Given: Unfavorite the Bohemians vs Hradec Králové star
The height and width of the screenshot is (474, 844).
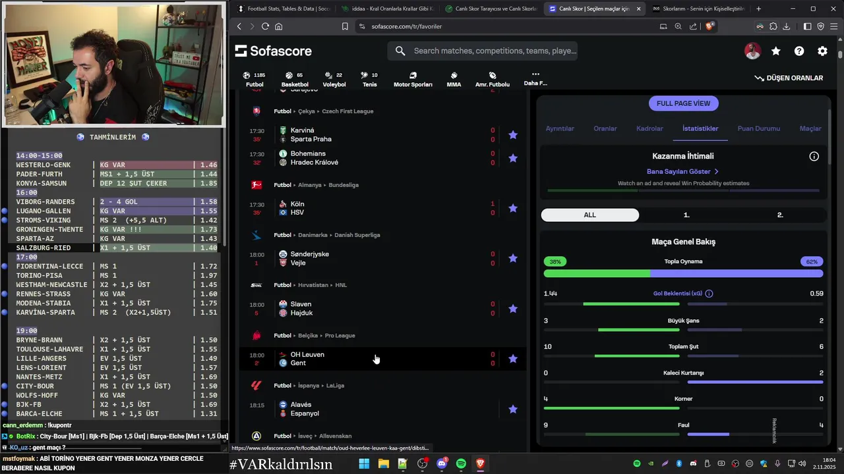Looking at the screenshot, I should click(513, 158).
